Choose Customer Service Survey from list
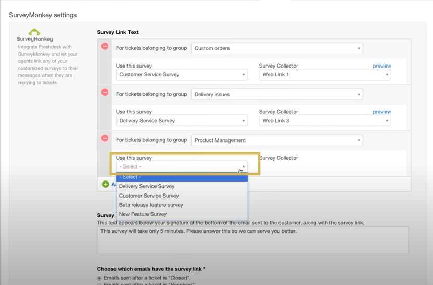The image size is (433, 285). (149, 196)
